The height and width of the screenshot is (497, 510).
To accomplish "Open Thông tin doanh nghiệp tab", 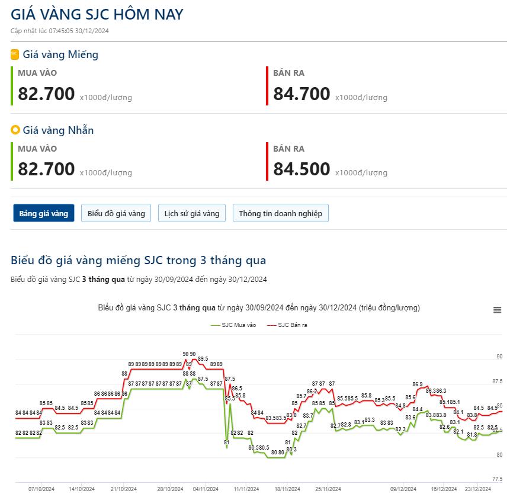I will (280, 213).
